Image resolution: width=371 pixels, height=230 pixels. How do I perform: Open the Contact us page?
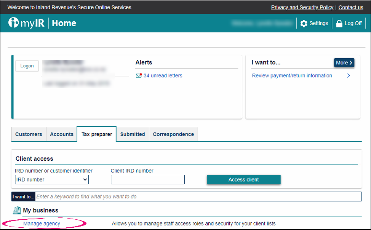pos(350,7)
